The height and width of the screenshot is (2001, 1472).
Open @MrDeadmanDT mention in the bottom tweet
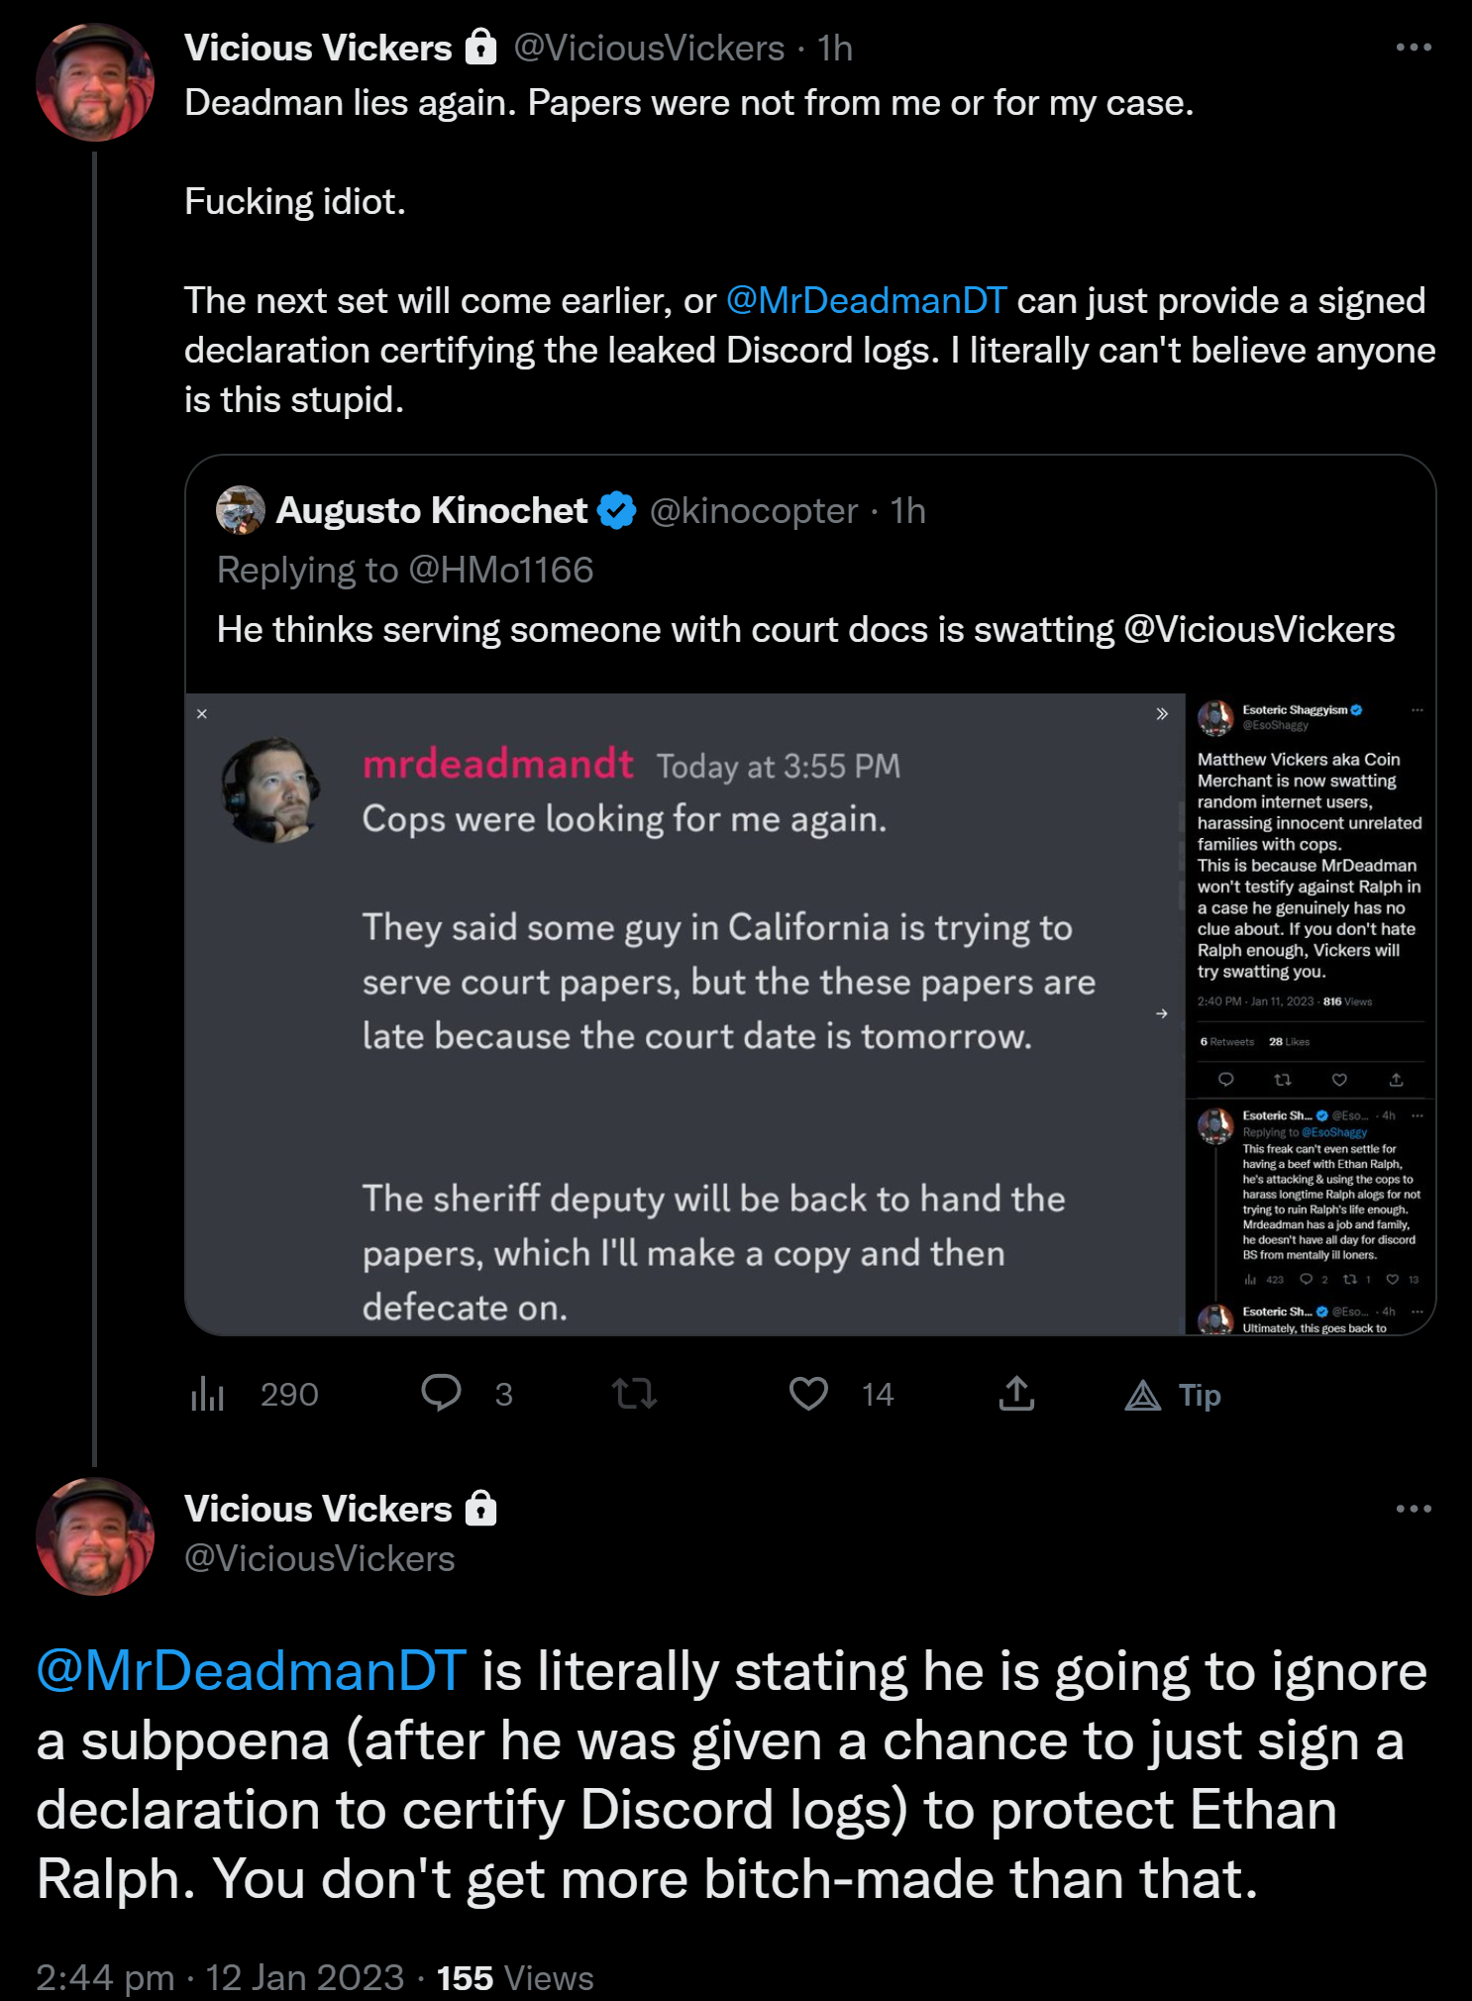(251, 1670)
